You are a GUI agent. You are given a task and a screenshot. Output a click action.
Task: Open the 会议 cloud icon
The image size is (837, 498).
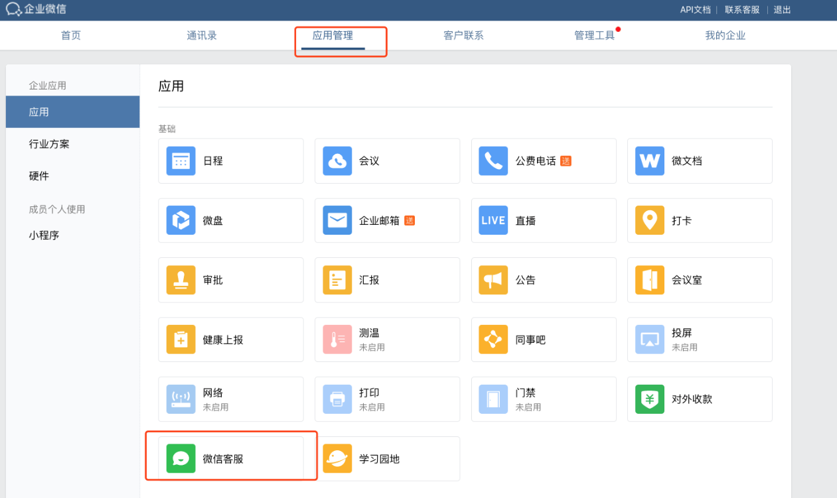[337, 161]
